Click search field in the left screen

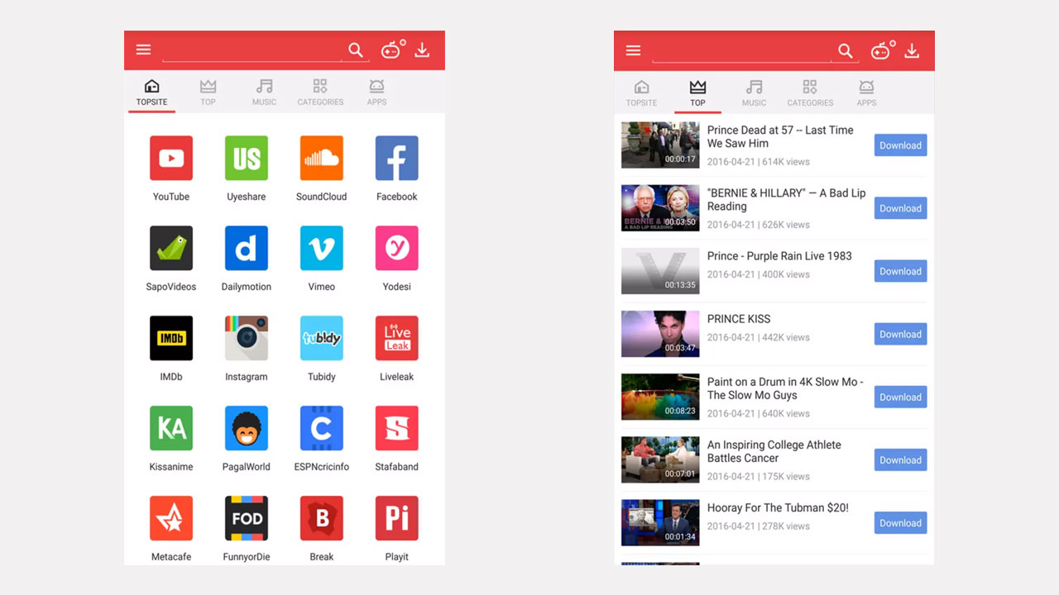click(252, 50)
